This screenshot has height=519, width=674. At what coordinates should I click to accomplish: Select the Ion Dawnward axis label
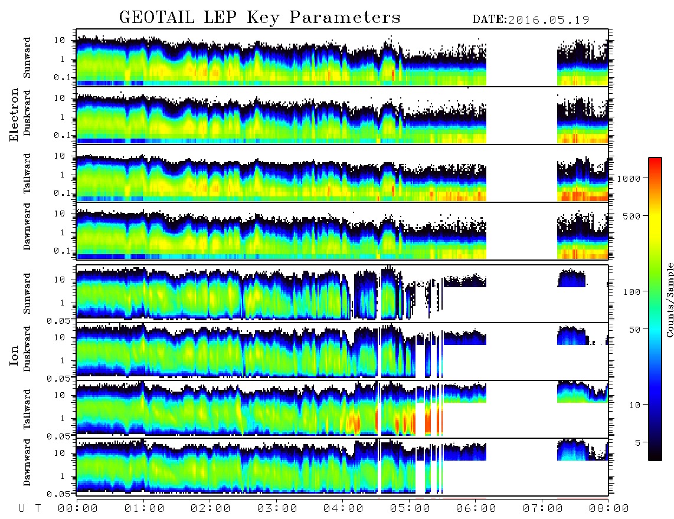(x=27, y=462)
